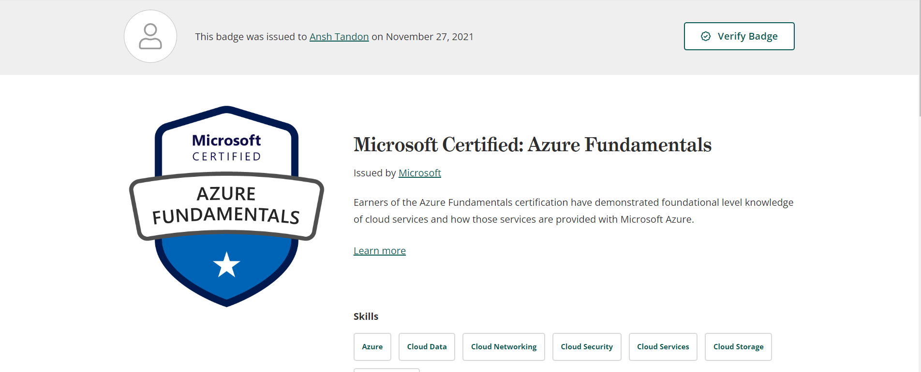Click the certification description paragraph
921x372 pixels.
pyautogui.click(x=573, y=211)
